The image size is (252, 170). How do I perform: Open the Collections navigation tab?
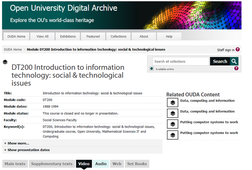click(x=119, y=37)
